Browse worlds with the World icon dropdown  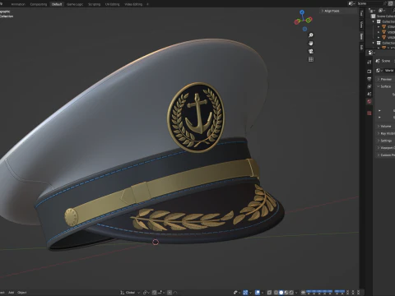(379, 71)
